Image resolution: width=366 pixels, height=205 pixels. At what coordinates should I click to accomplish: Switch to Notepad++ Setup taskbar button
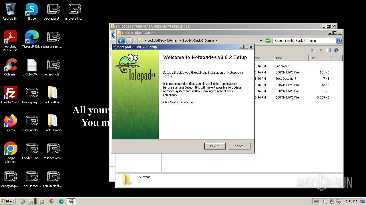71,201
